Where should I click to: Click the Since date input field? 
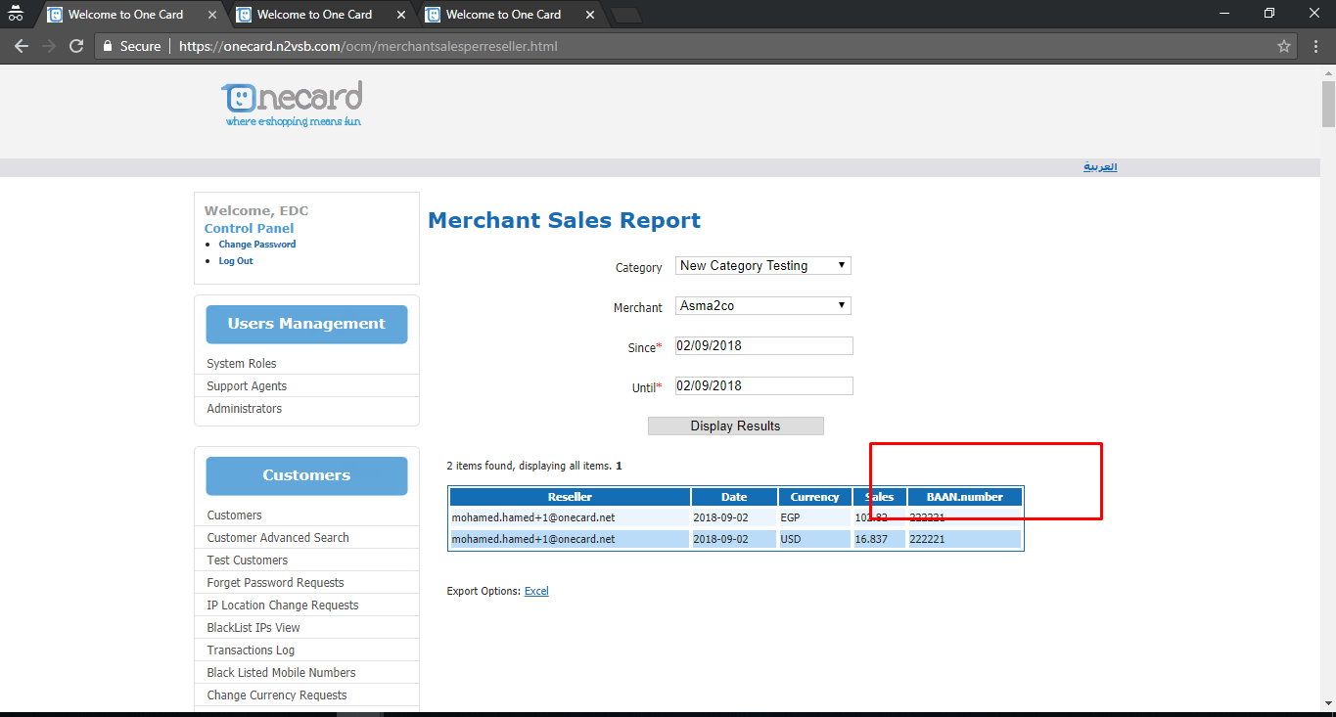763,346
